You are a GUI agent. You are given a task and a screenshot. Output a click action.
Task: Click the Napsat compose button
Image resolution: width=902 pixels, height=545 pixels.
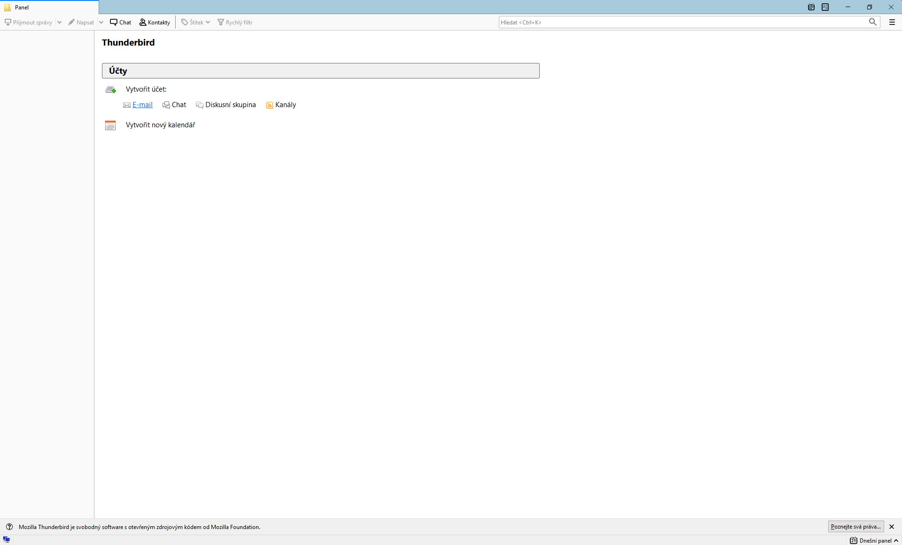pos(81,22)
